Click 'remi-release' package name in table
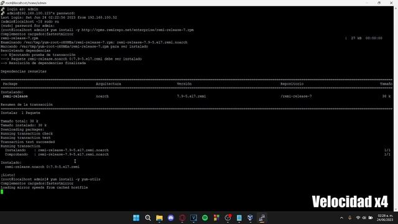Image resolution: width=398 pixels, height=224 pixels. (x=15, y=96)
